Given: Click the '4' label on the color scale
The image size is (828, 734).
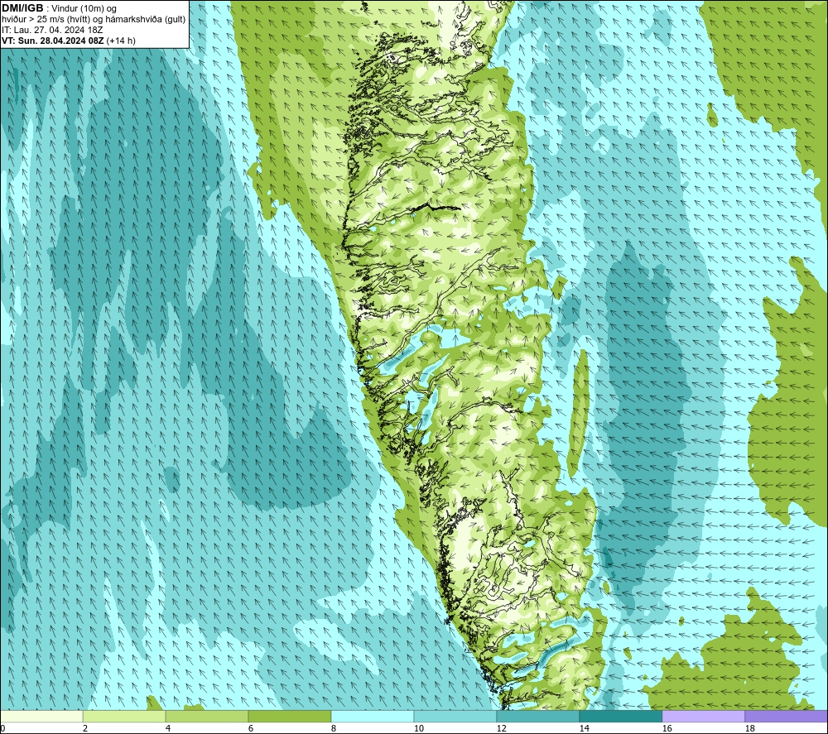Looking at the screenshot, I should [x=168, y=728].
